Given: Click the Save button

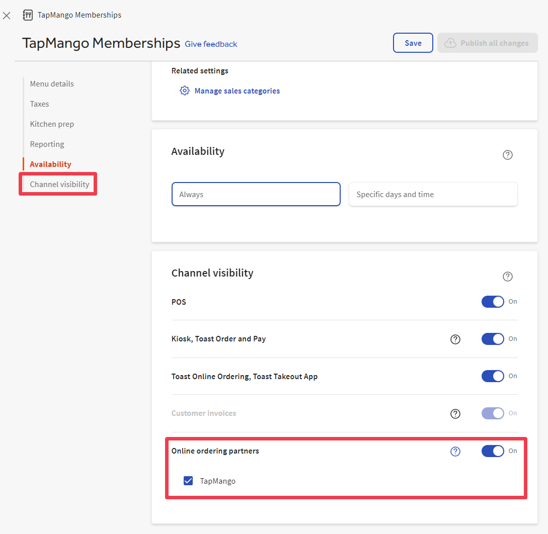Looking at the screenshot, I should click(413, 43).
